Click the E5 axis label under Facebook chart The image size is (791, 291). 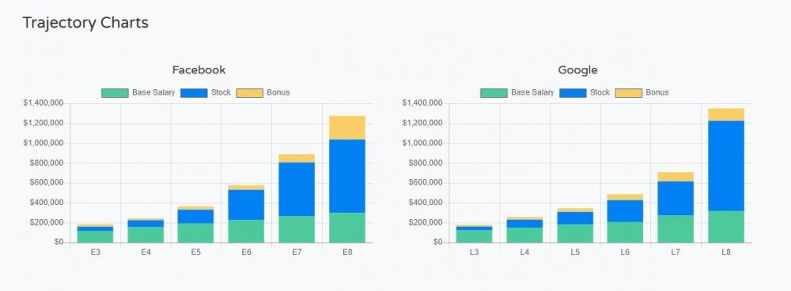click(195, 252)
